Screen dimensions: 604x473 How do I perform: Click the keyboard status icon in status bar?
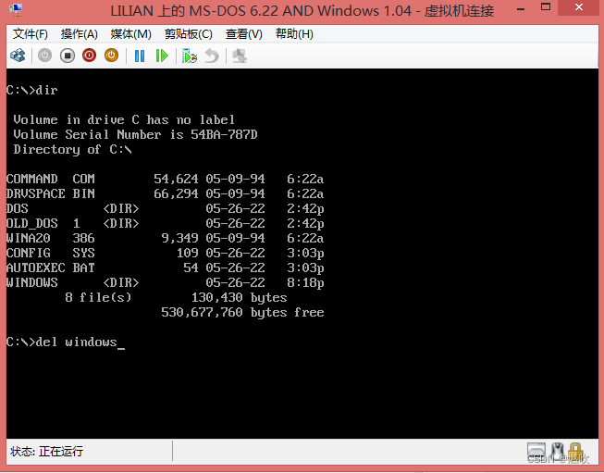click(x=536, y=451)
